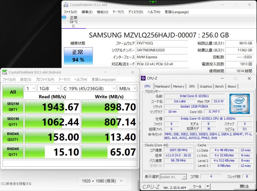The width and height of the screenshot is (257, 191).
Task: Switch to the About tab in CPU-Z
Action: click(x=232, y=86)
